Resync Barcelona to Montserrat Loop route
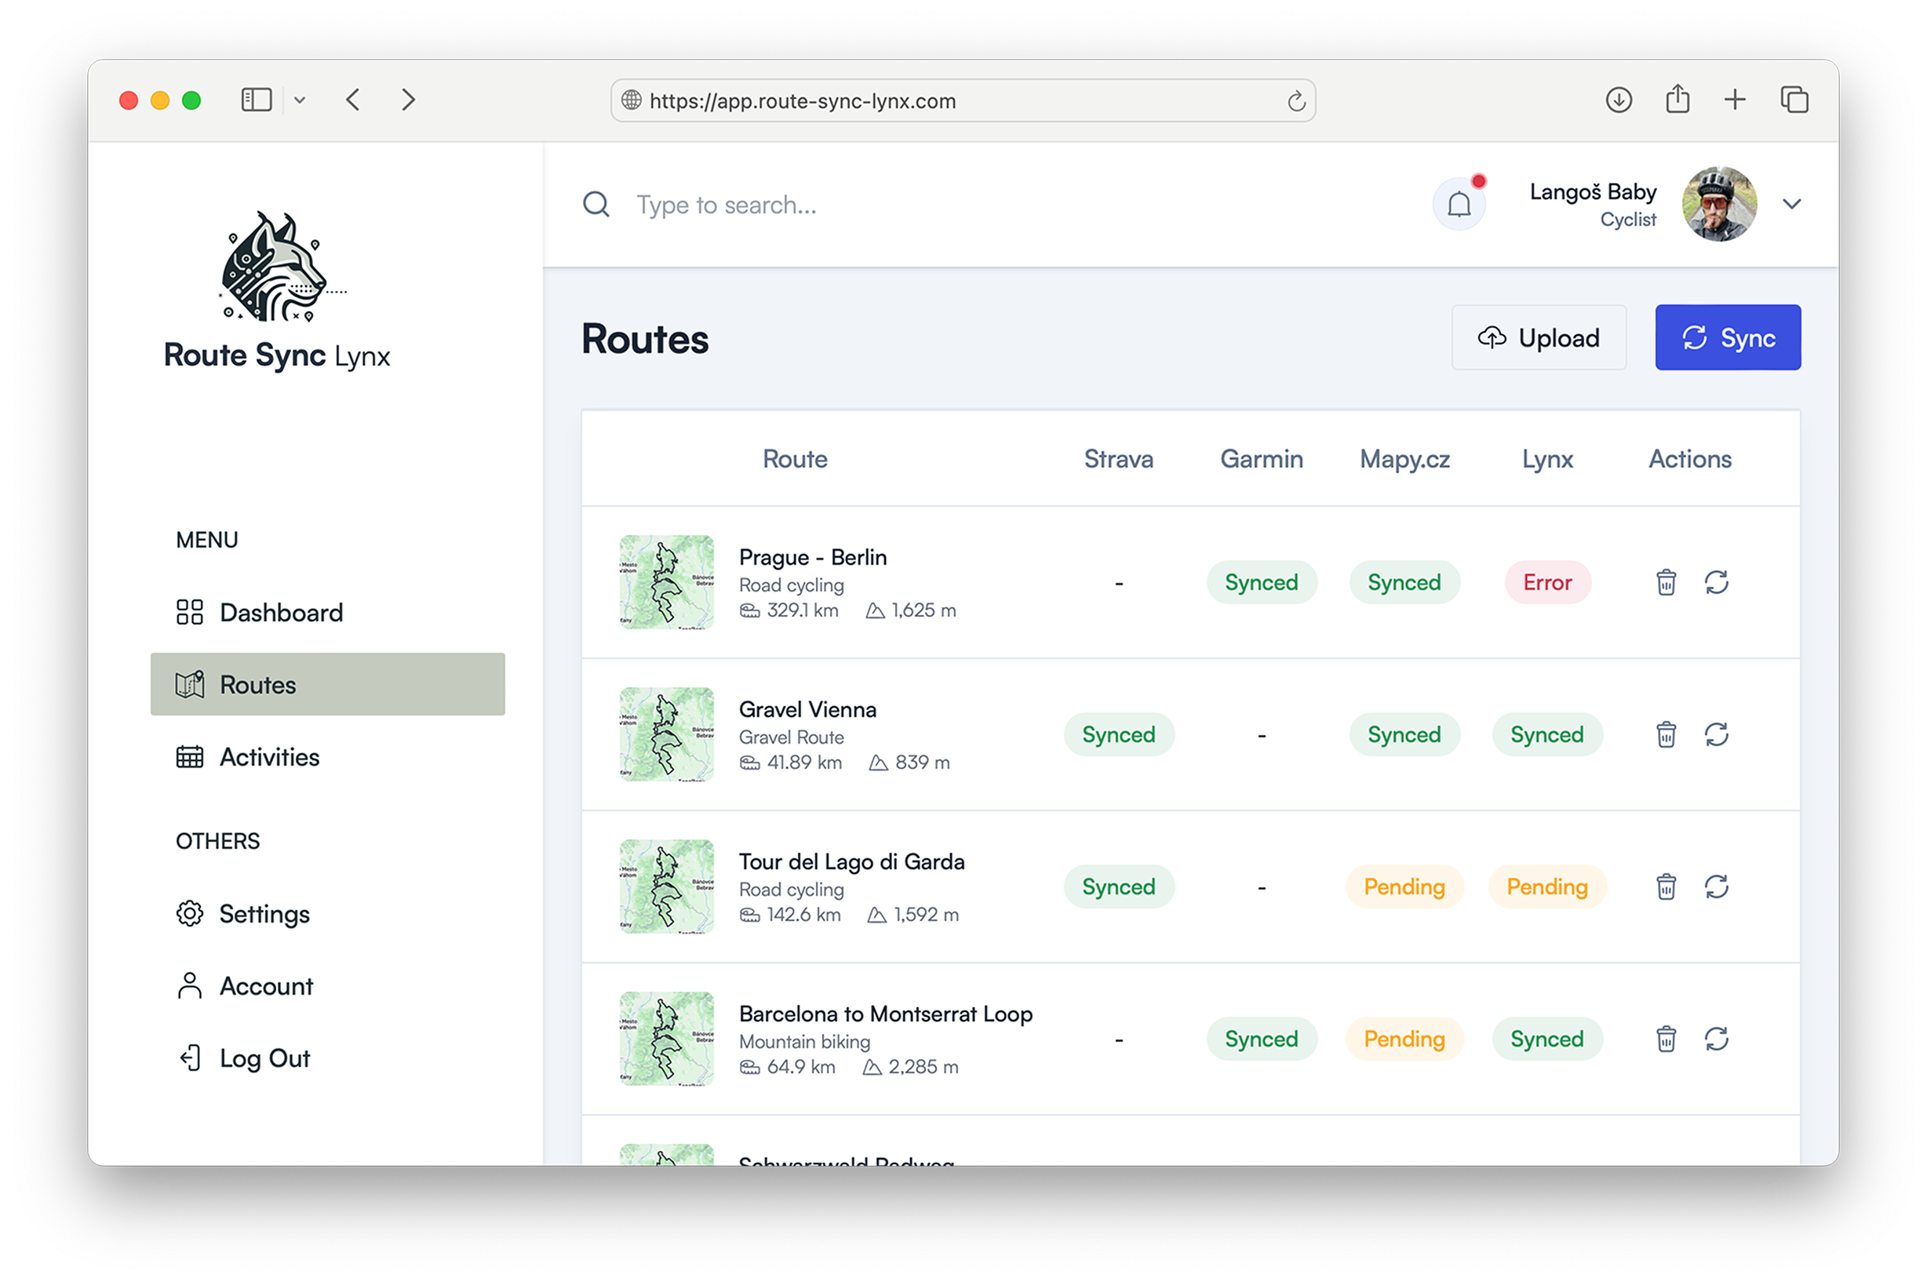1927x1282 pixels. (x=1716, y=1038)
